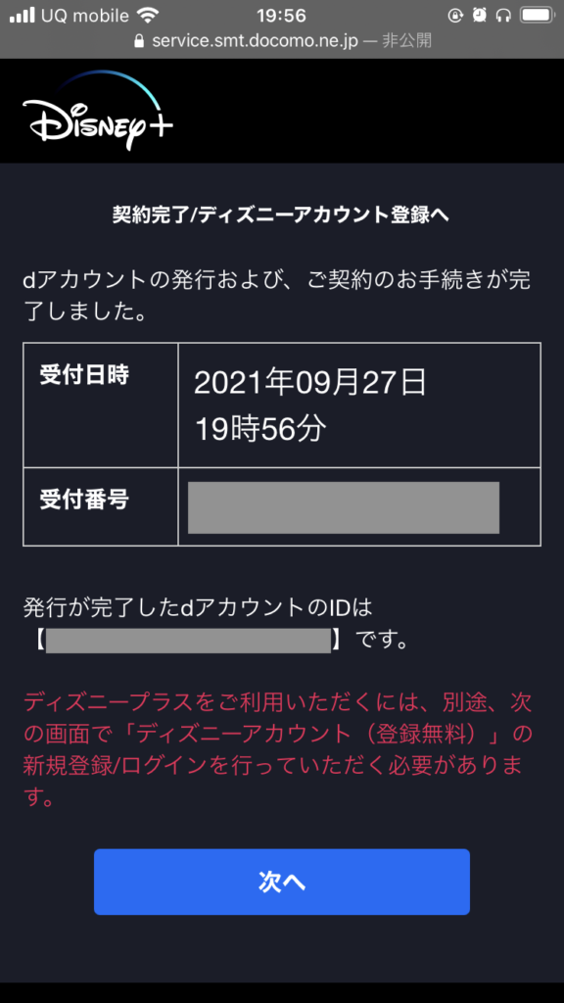Tap the alarm clock status icon
Screen dimensions: 564x1003
(480, 15)
